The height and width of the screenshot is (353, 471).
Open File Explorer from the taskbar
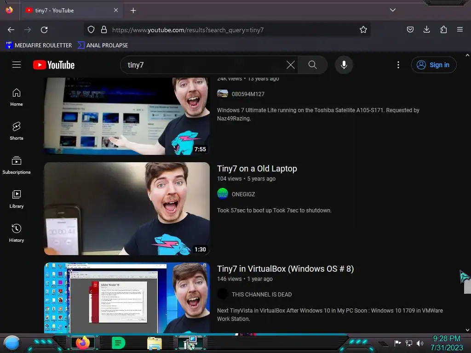[155, 343]
